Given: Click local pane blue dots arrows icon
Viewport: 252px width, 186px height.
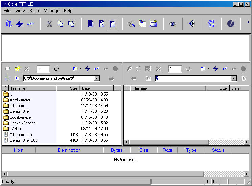Looking at the screenshot, I should click(x=97, y=69).
